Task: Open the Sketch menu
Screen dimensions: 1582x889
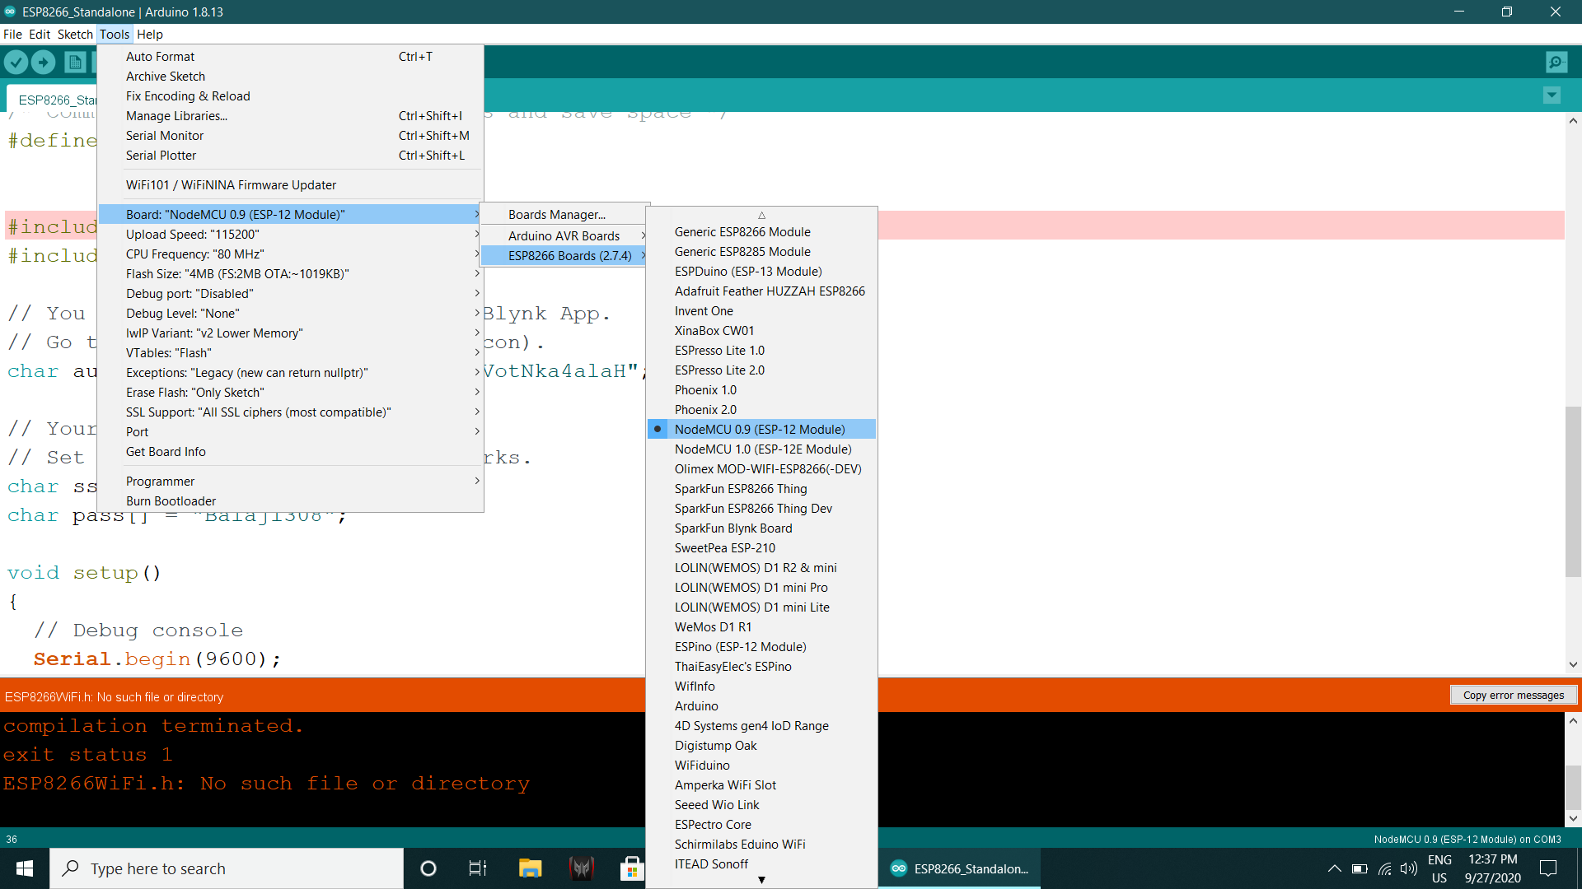Action: point(75,34)
